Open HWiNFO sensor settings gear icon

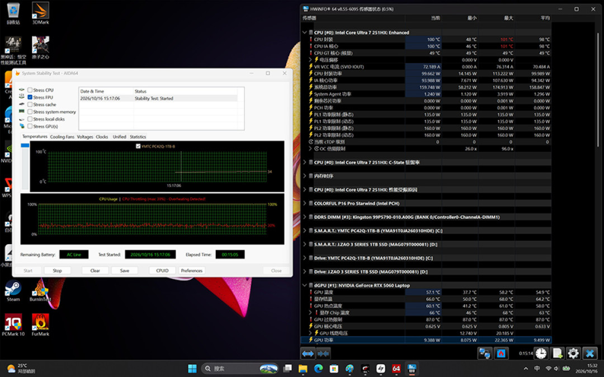[573, 353]
